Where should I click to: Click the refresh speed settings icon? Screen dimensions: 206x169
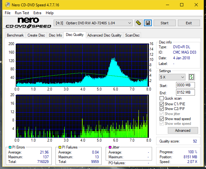[x=191, y=77]
